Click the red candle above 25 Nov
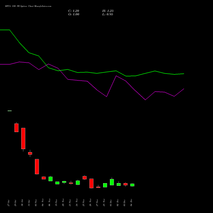This screenshot has height=213, width=213. [x=85, y=178]
